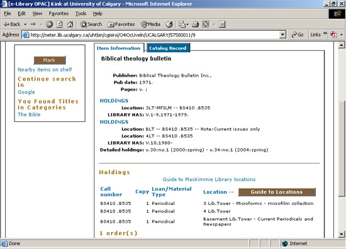This screenshot has height=249, width=346.
Task: Click the Guide to Locations button
Action: (x=277, y=192)
